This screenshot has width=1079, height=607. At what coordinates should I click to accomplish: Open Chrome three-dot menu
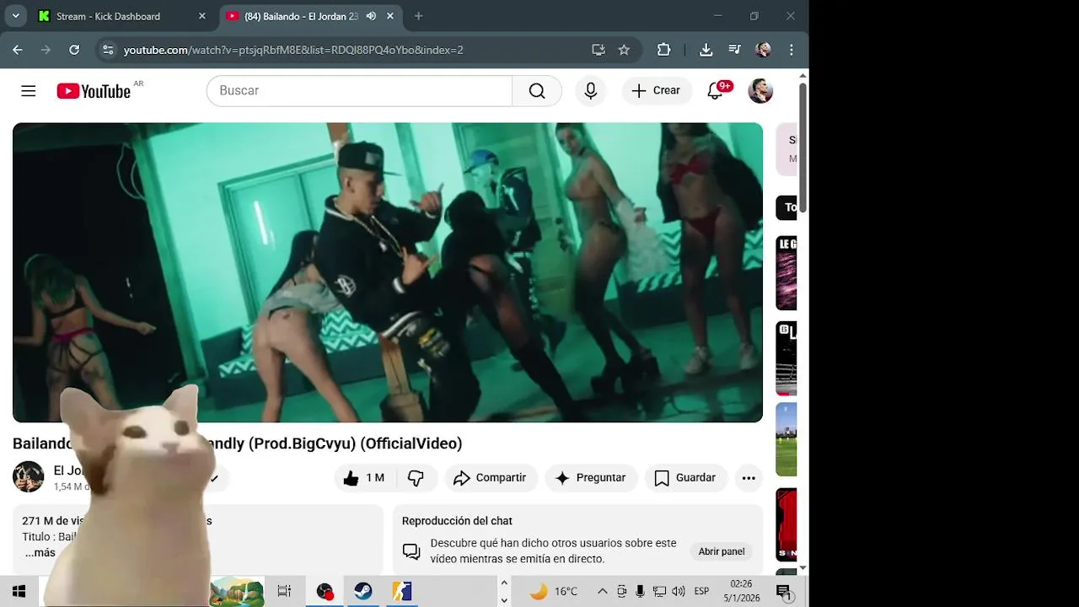tap(791, 50)
